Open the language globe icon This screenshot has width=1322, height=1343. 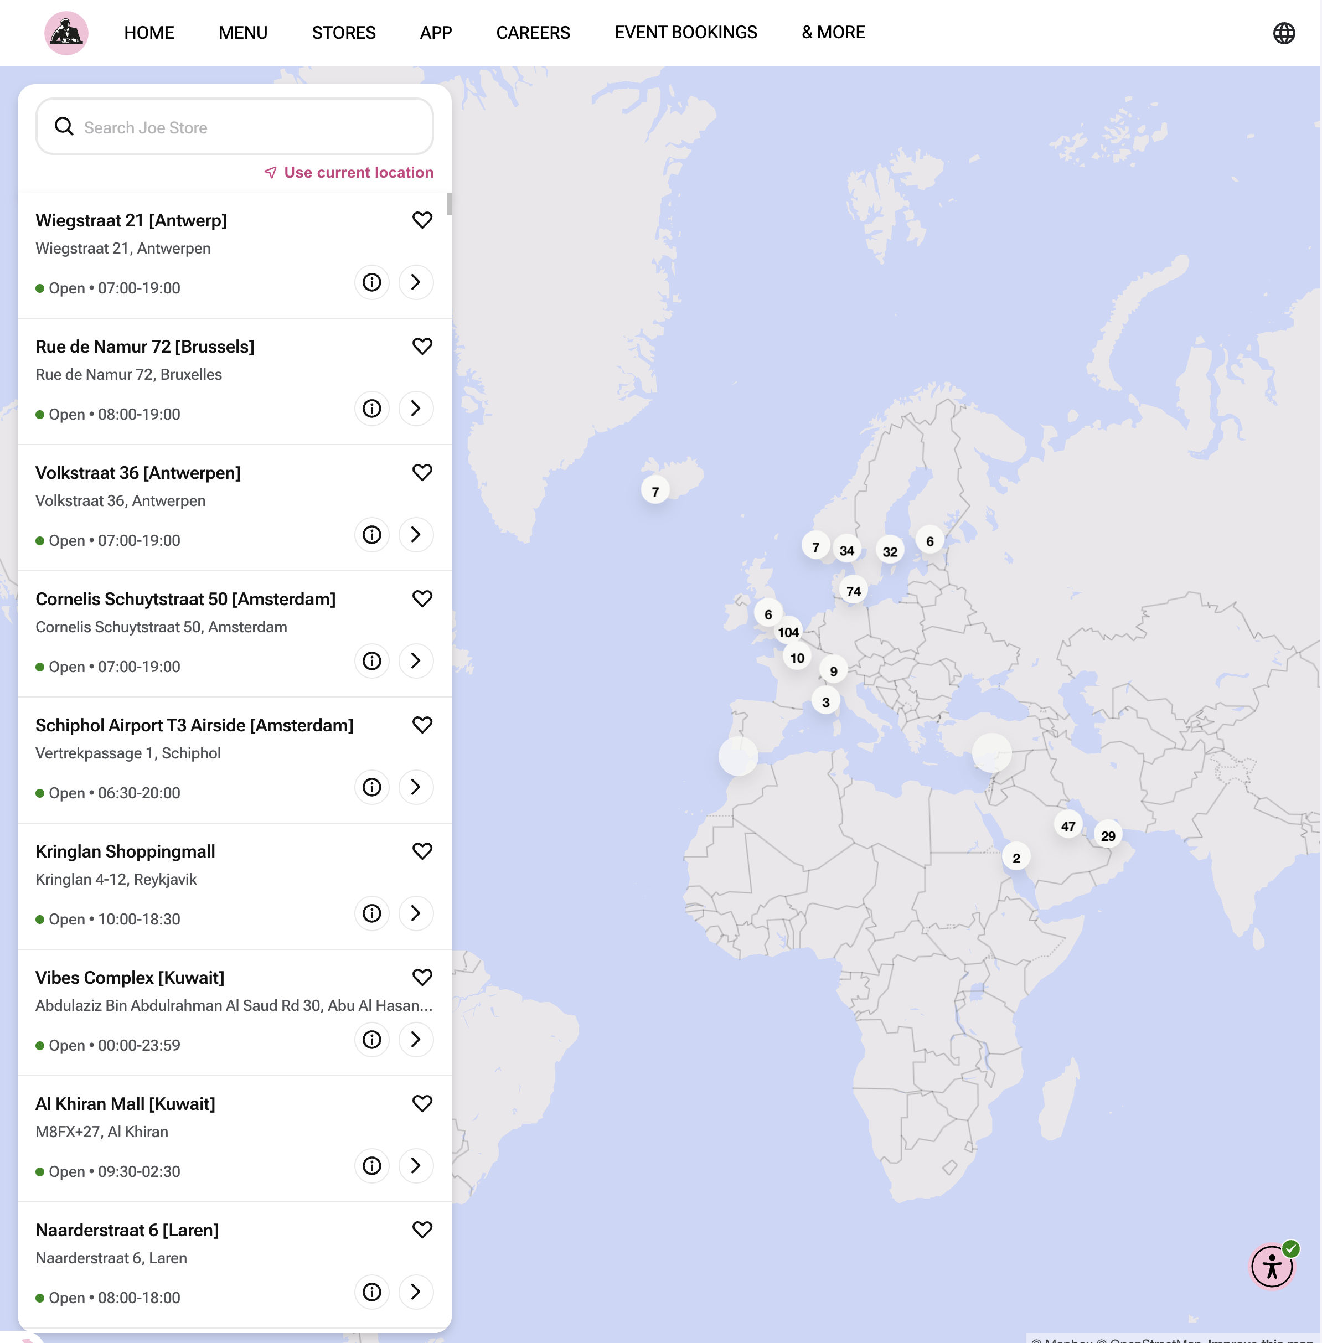1284,33
